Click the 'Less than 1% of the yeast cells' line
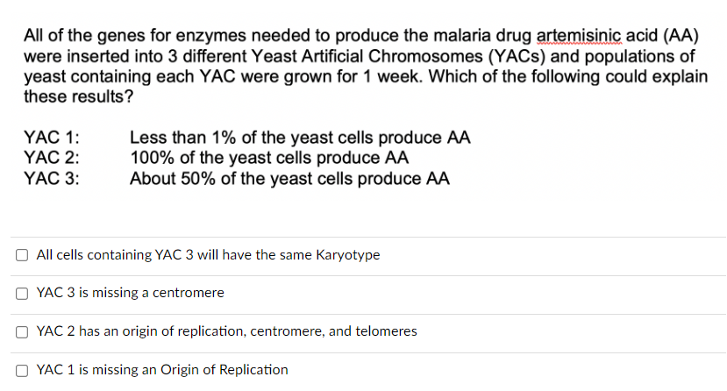This screenshot has width=727, height=391. point(300,138)
